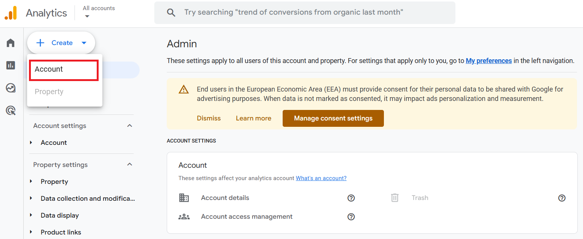
Task: Click the Google Analytics logo
Action: coord(11,13)
